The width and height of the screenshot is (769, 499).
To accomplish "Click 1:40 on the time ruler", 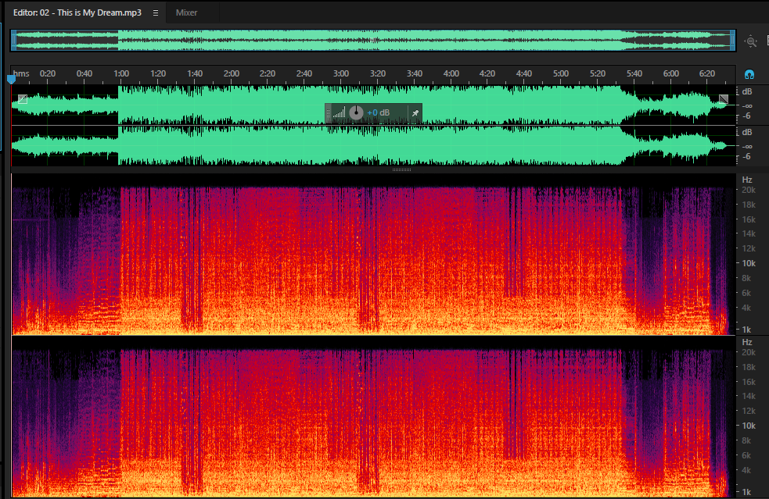I will (x=195, y=74).
